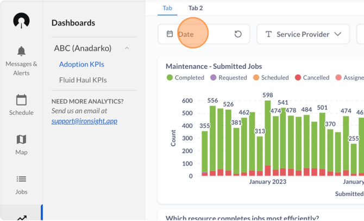
Task: Click the Ironsight logo icon
Action: coord(21,21)
